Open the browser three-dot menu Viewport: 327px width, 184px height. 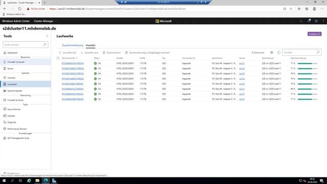[322, 9]
